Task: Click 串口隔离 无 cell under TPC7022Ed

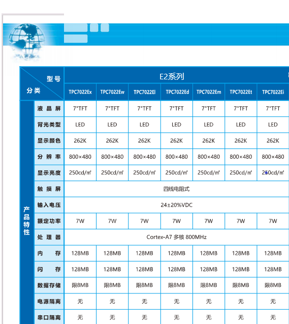Action: [x=177, y=317]
